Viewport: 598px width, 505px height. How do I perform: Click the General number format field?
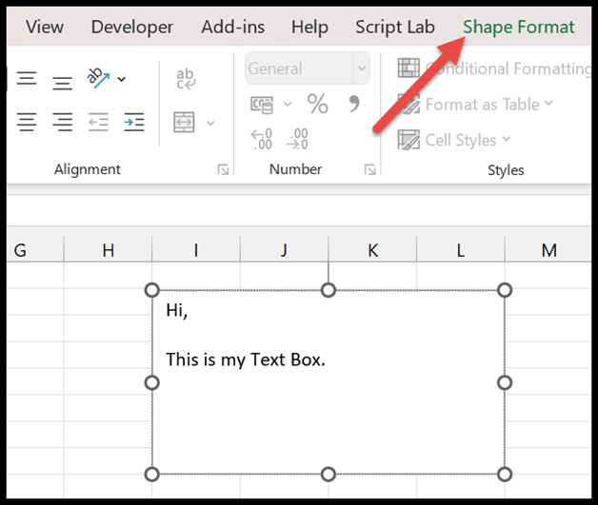pos(299,68)
